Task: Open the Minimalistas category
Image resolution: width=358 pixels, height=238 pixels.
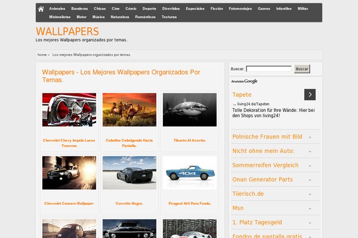Action: (60, 17)
